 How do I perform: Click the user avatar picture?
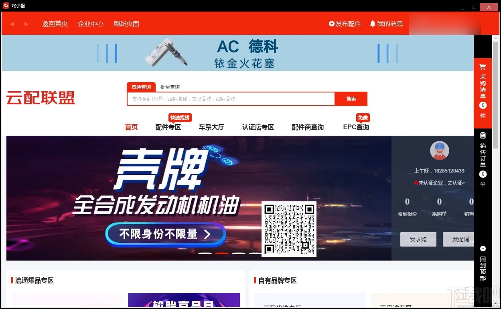[439, 150]
